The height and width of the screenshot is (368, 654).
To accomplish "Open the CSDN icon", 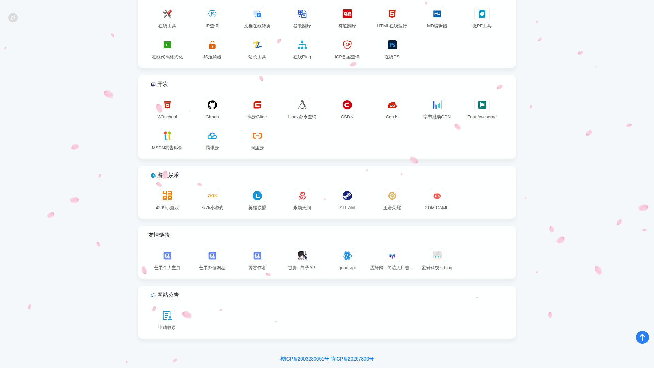I will pos(347,105).
